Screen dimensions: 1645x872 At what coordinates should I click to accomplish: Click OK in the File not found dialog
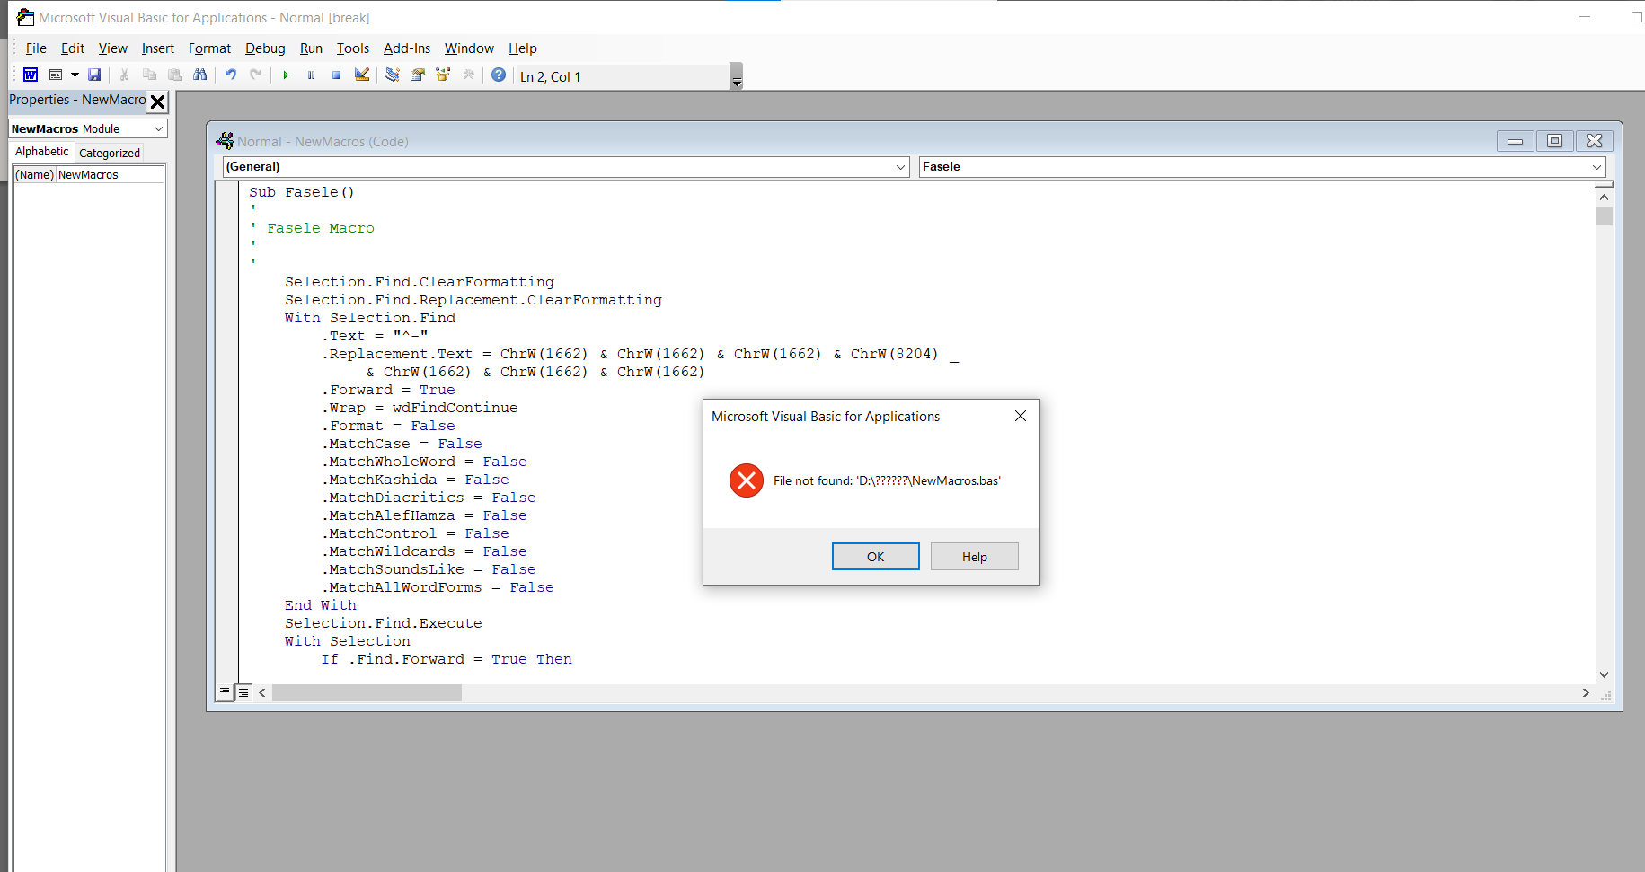(875, 557)
